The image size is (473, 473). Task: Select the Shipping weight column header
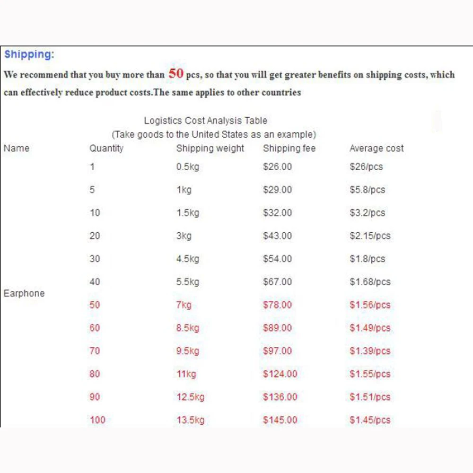pyautogui.click(x=210, y=148)
